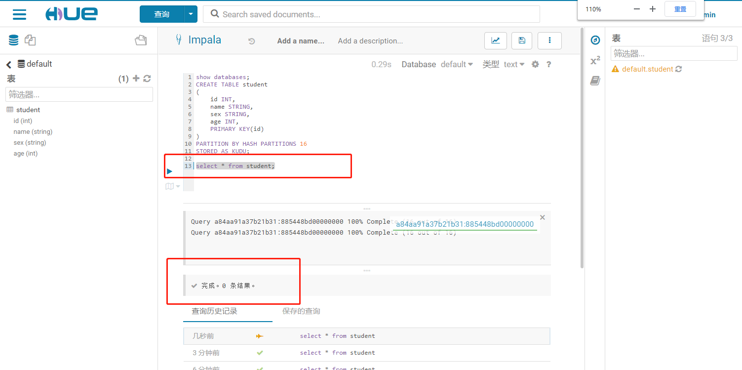Open the hamburger main menu
This screenshot has width=742, height=370.
(20, 14)
